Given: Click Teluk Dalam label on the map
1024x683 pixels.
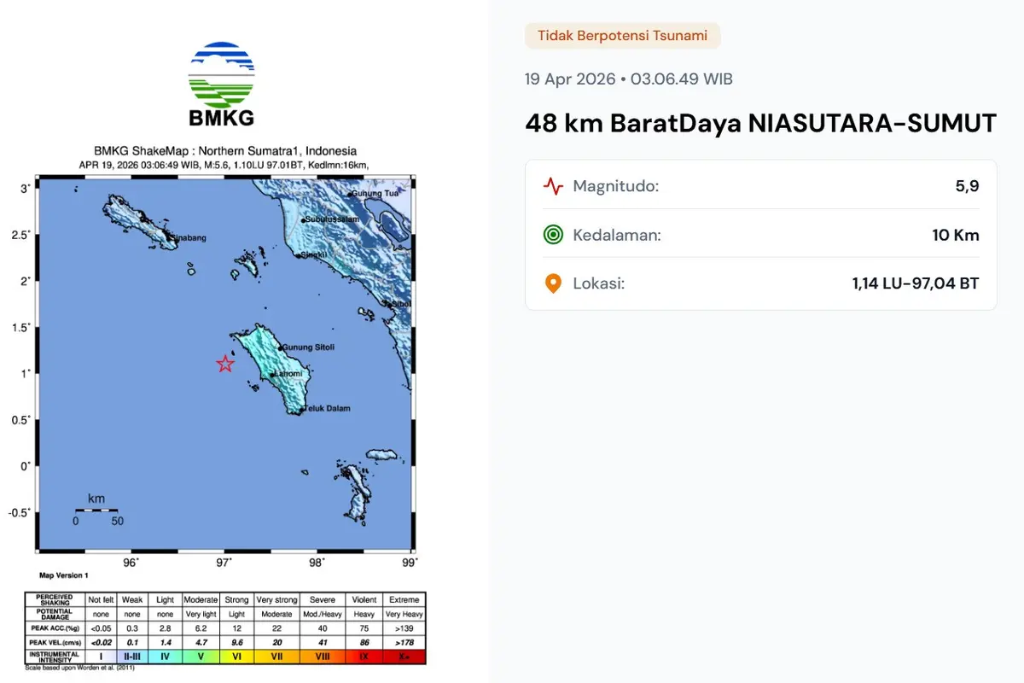Looking at the screenshot, I should coord(328,408).
